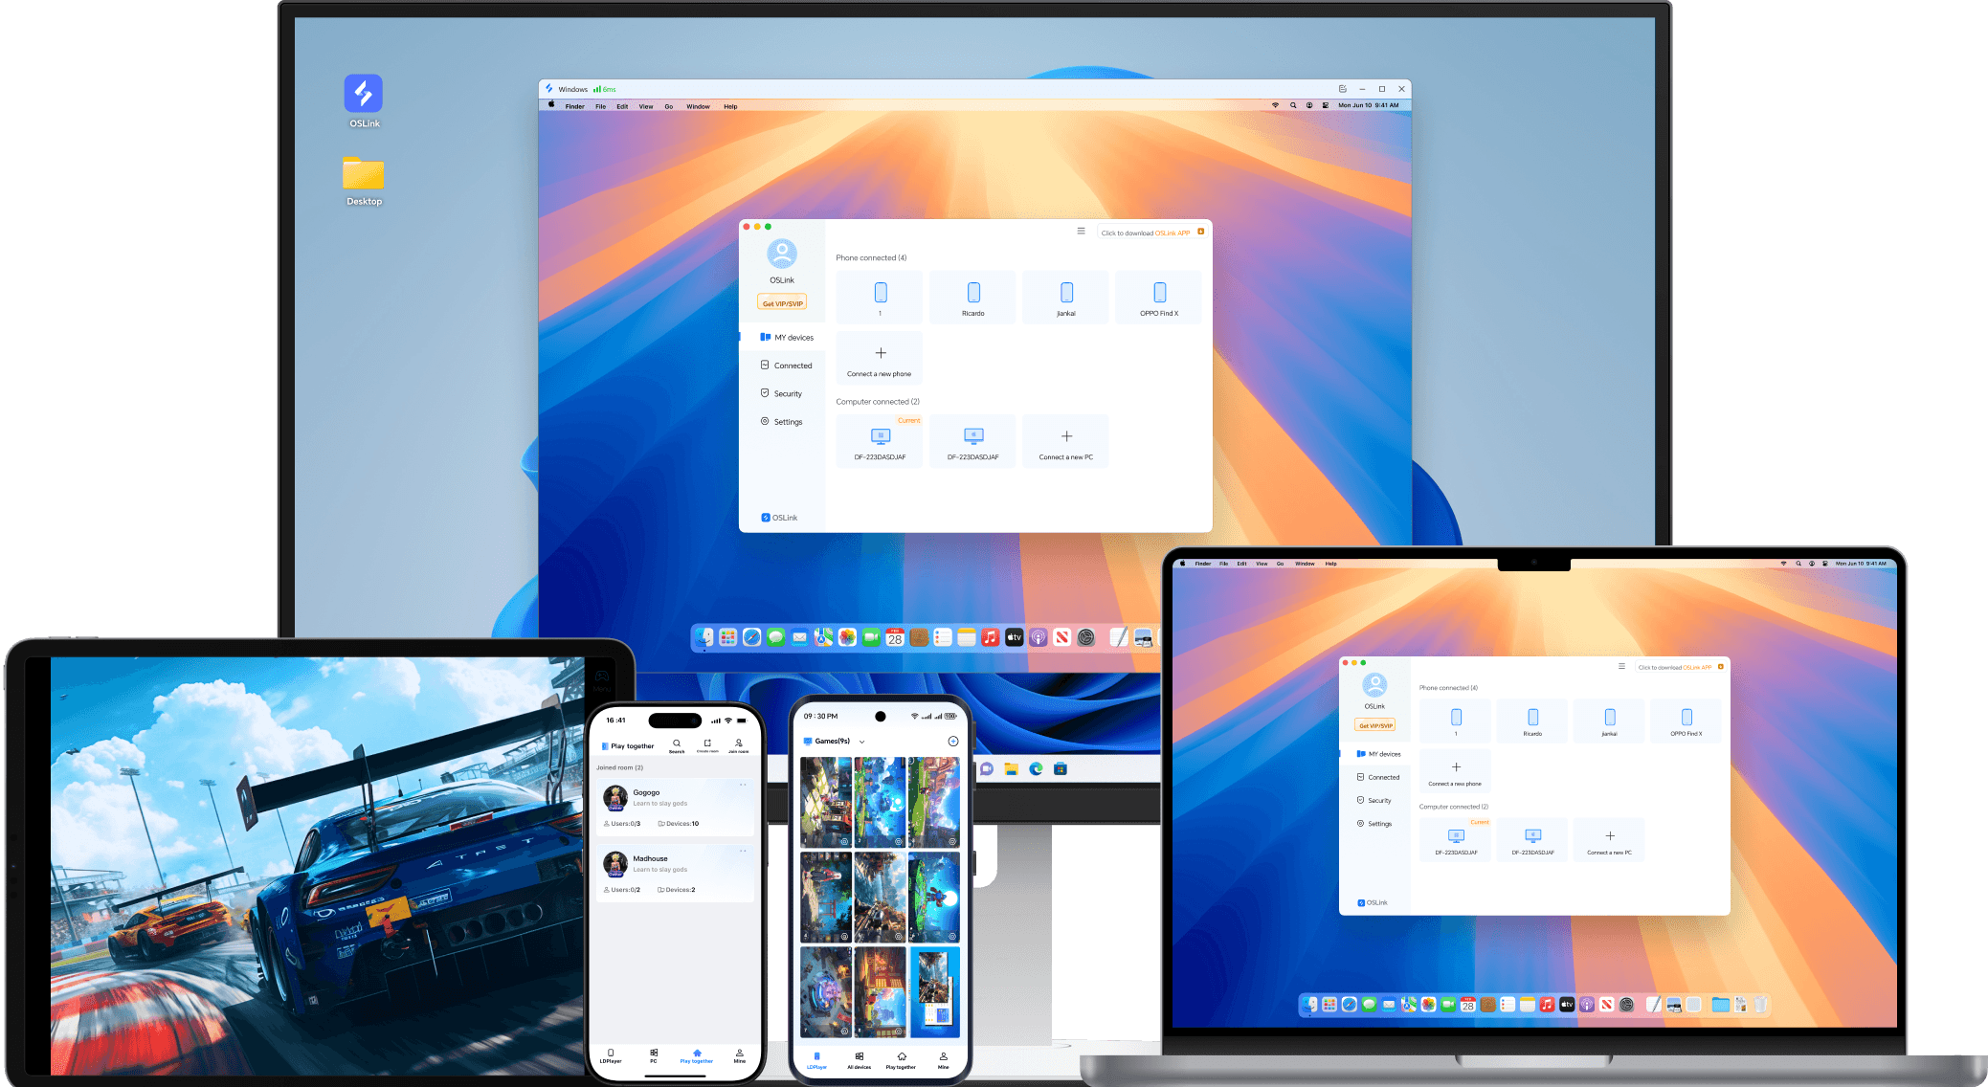Open Mail in the MacBook's dock
The width and height of the screenshot is (1988, 1087).
point(1389,1005)
